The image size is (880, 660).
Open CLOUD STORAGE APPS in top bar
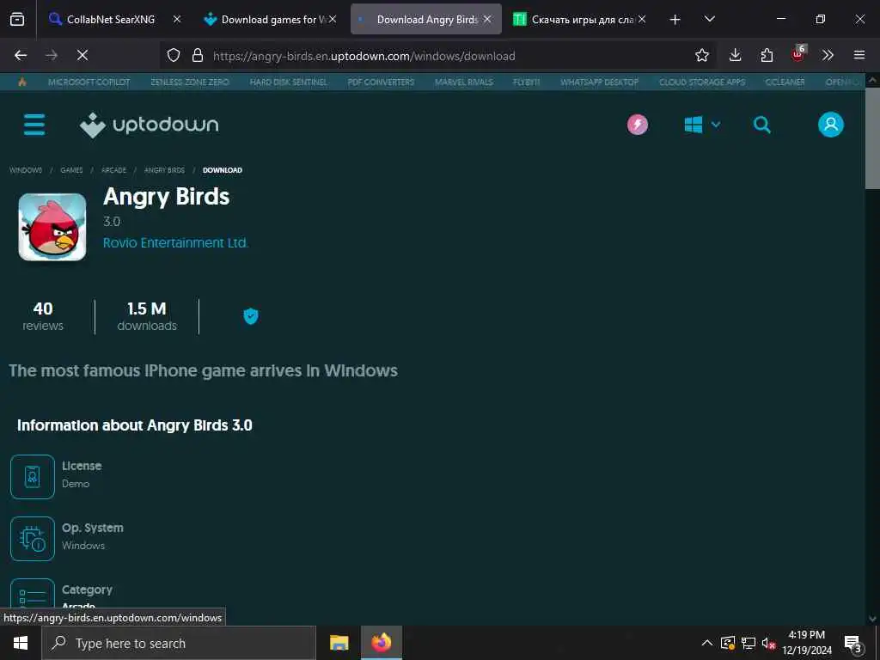pos(702,82)
